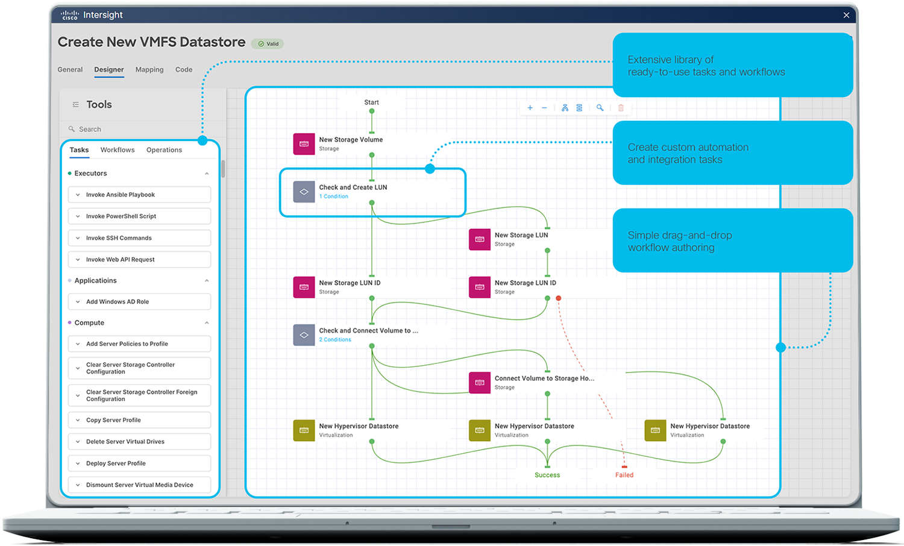Collapse the Applicatioins section chevron
This screenshot has height=546, width=904.
click(207, 281)
